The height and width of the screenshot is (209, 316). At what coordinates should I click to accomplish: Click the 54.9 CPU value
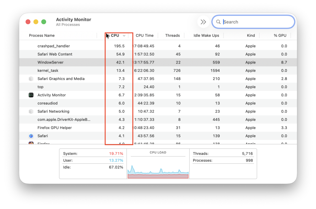pos(120,54)
